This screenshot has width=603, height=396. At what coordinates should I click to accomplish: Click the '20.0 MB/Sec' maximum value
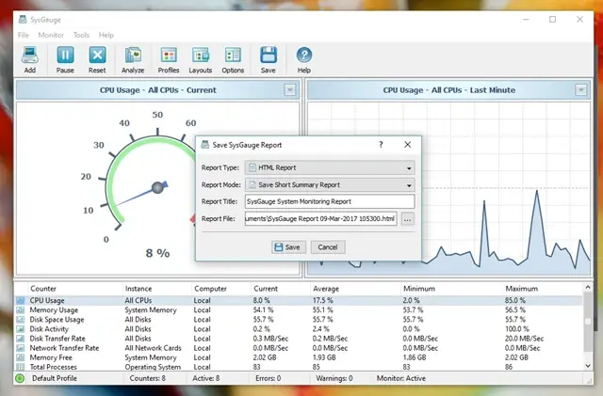tap(524, 339)
